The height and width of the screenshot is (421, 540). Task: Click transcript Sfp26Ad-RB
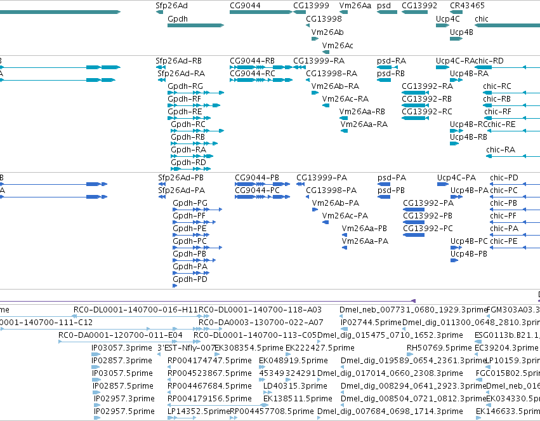click(178, 61)
